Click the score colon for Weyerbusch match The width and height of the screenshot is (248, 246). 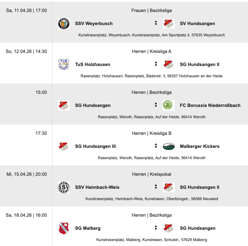(x=155, y=23)
